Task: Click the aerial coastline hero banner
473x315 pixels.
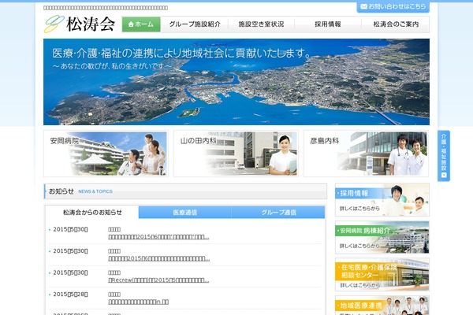Action: [236, 82]
